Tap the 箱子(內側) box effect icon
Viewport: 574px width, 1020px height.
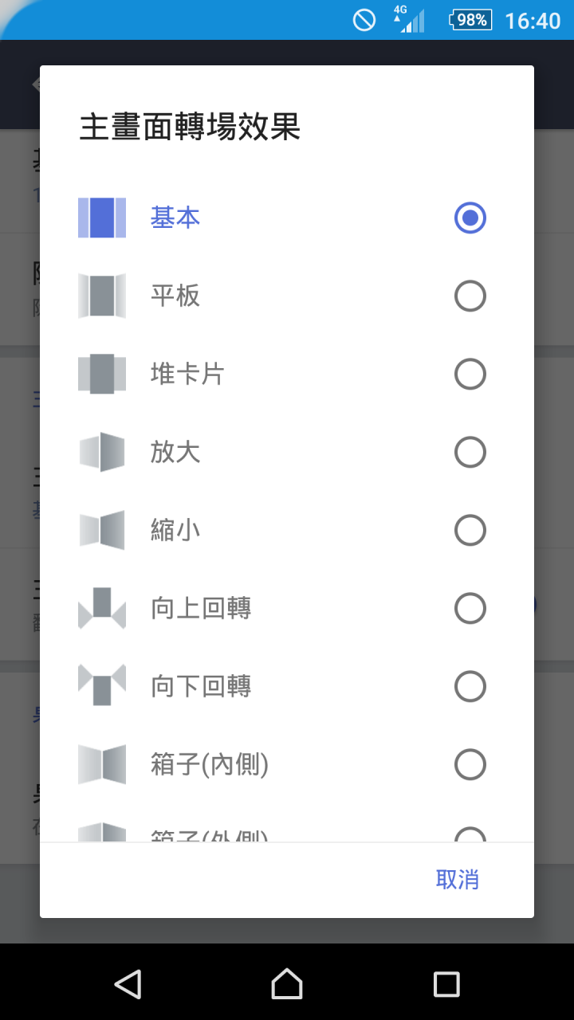102,764
